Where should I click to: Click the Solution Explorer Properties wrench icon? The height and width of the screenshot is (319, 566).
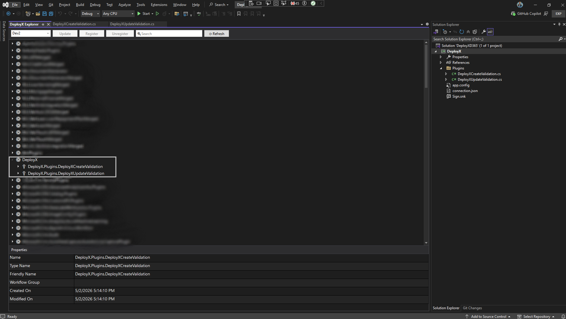[484, 32]
